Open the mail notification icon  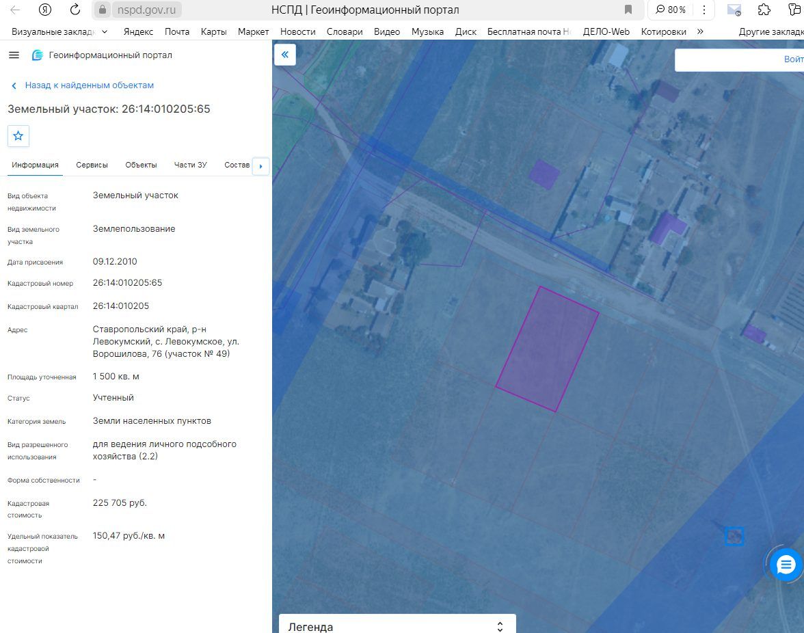pos(734,10)
